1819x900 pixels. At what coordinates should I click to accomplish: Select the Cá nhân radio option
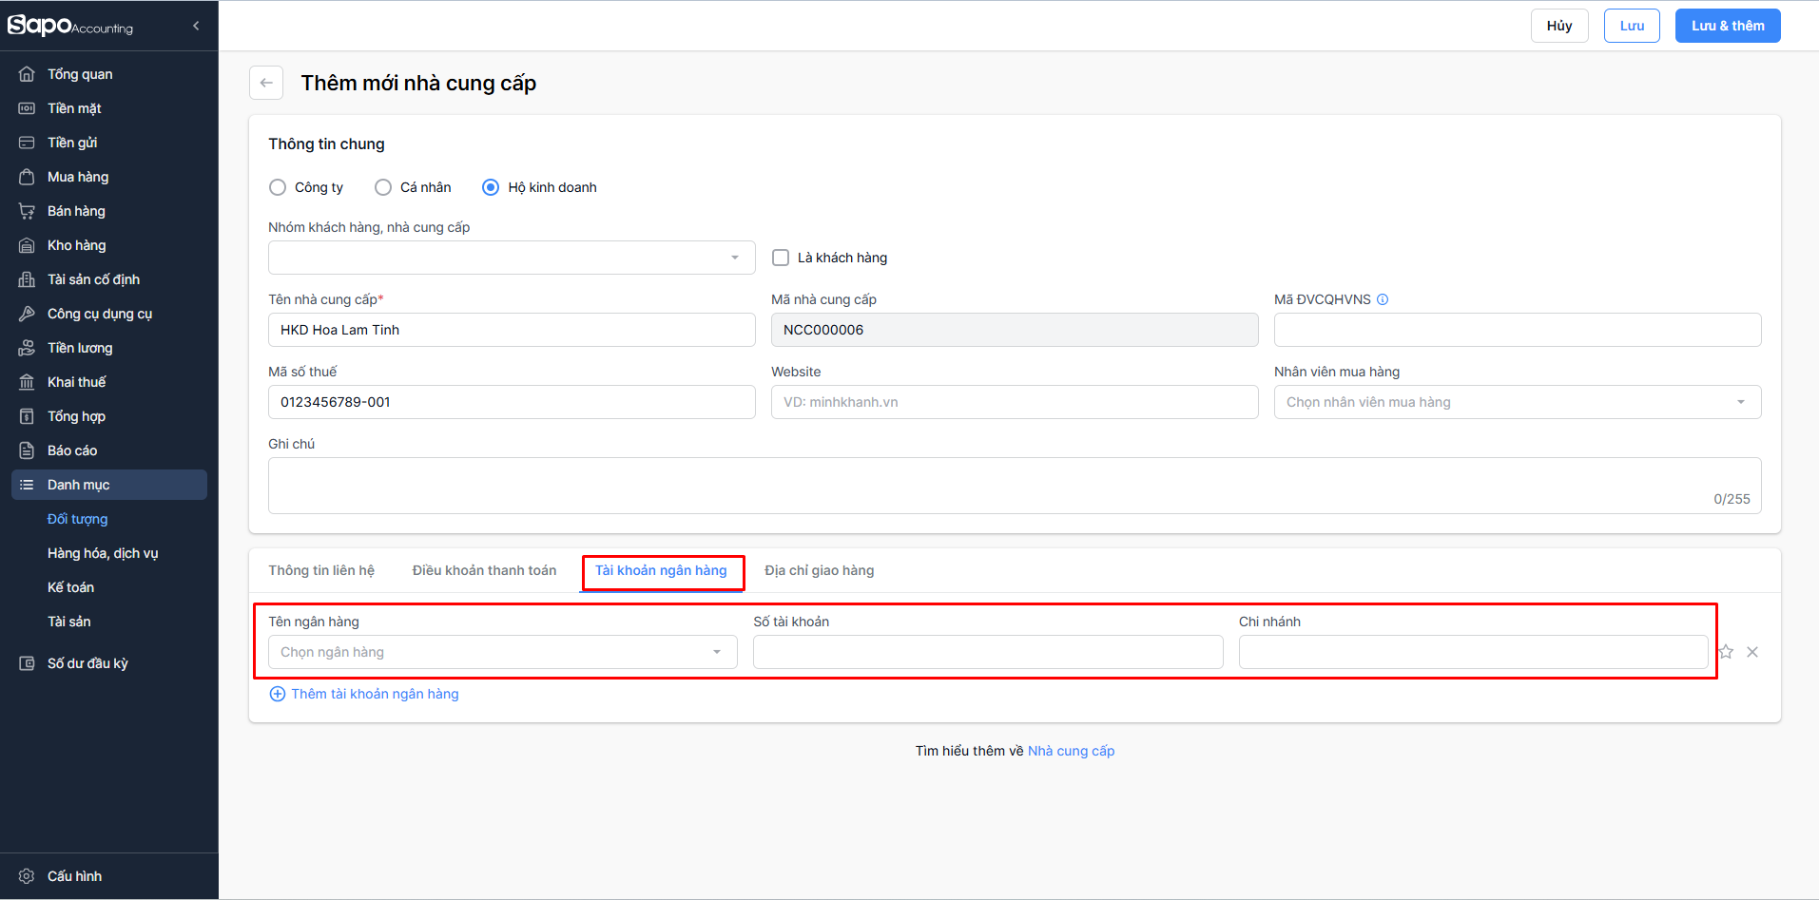(383, 187)
